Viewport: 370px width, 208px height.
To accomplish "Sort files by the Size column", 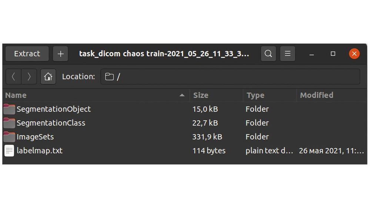I will (x=201, y=95).
